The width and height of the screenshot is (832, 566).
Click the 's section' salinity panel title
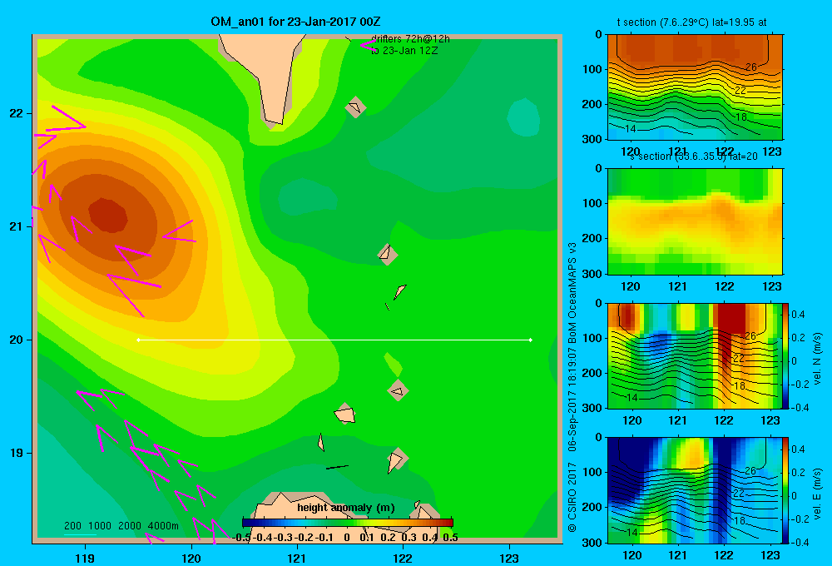click(x=694, y=156)
